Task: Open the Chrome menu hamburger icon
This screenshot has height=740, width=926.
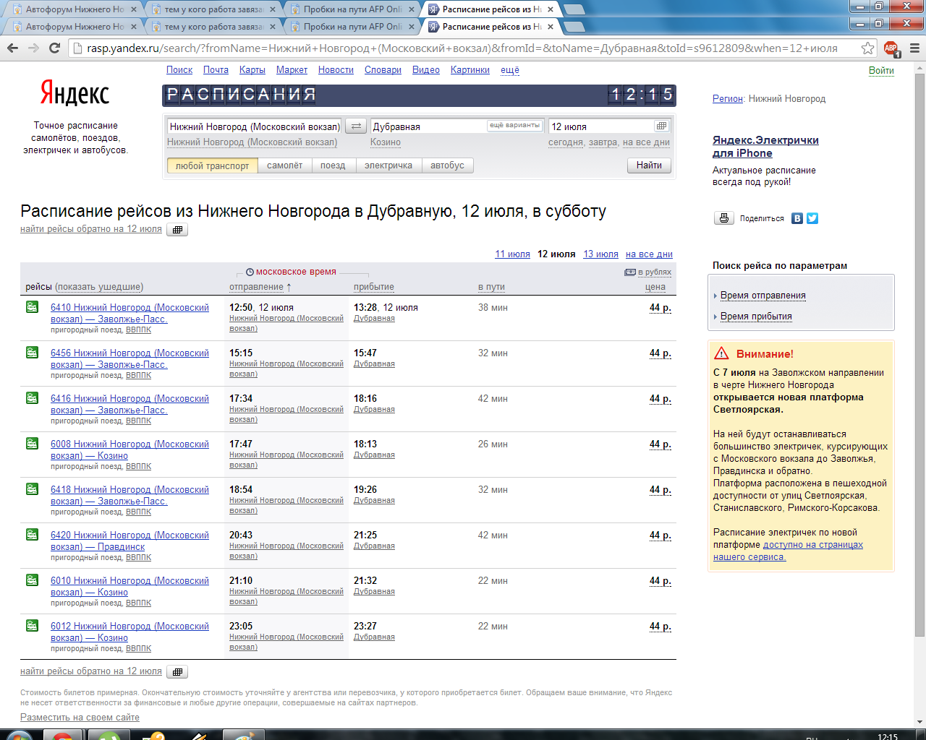Action: point(914,48)
